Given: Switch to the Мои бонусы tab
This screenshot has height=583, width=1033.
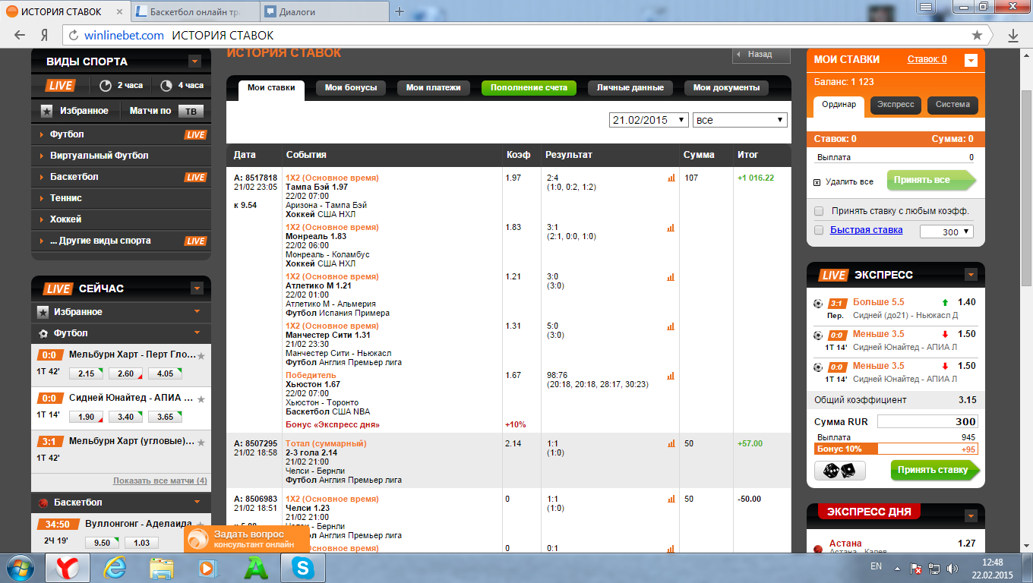Looking at the screenshot, I should point(351,88).
